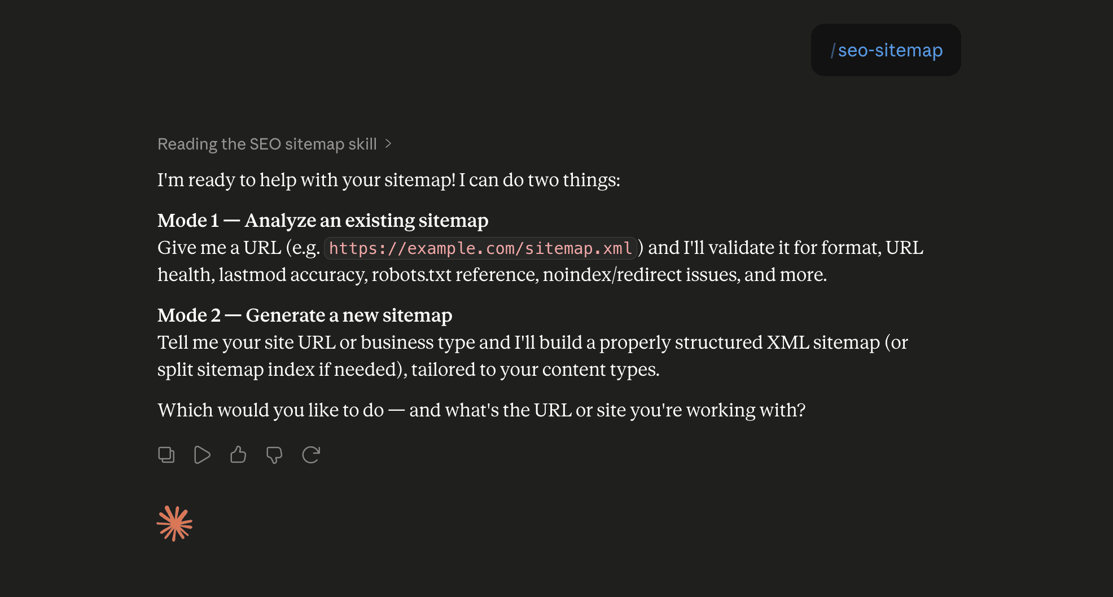Click the Mode 1 Analyze an existing sitemap heading
1113x597 pixels.
pos(323,221)
